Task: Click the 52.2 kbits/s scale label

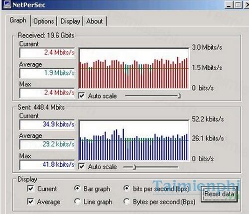Action: (208, 119)
